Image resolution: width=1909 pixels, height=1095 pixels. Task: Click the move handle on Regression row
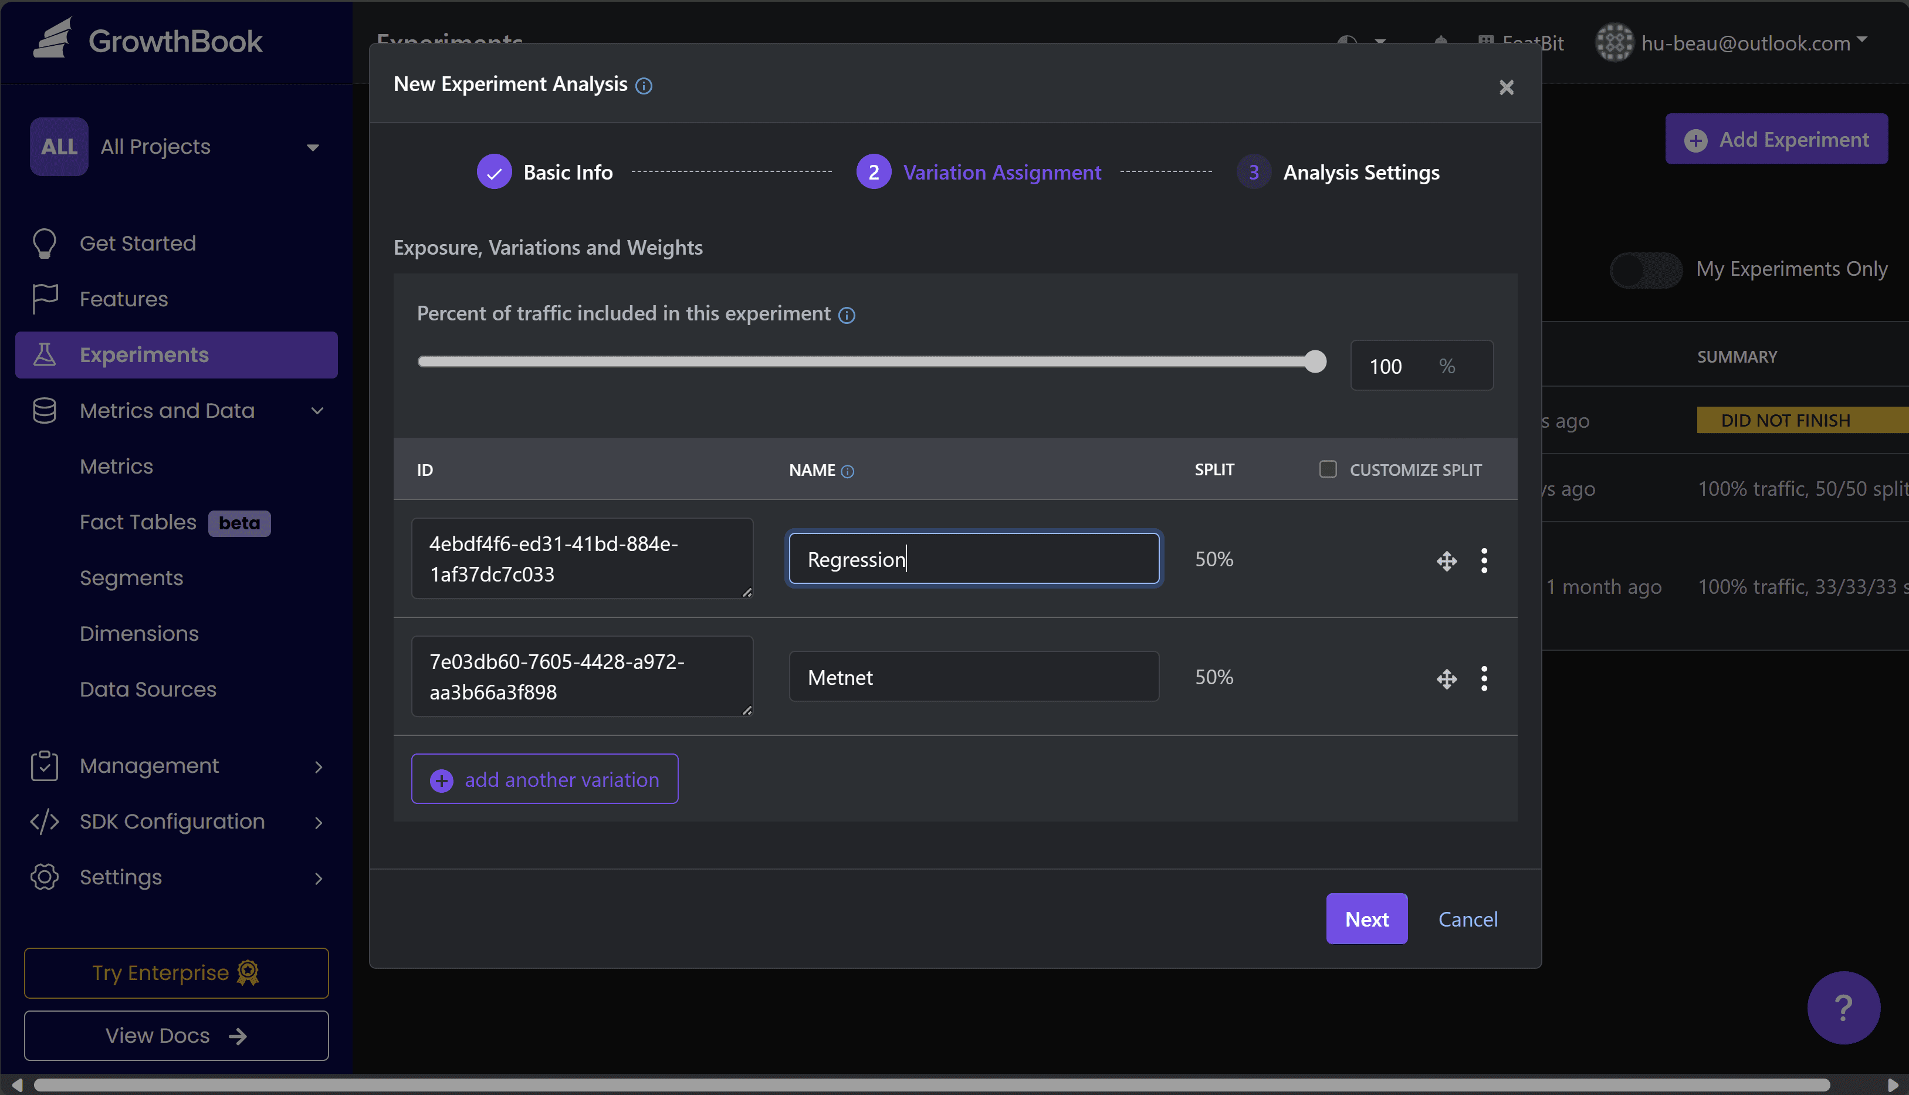[x=1446, y=560]
